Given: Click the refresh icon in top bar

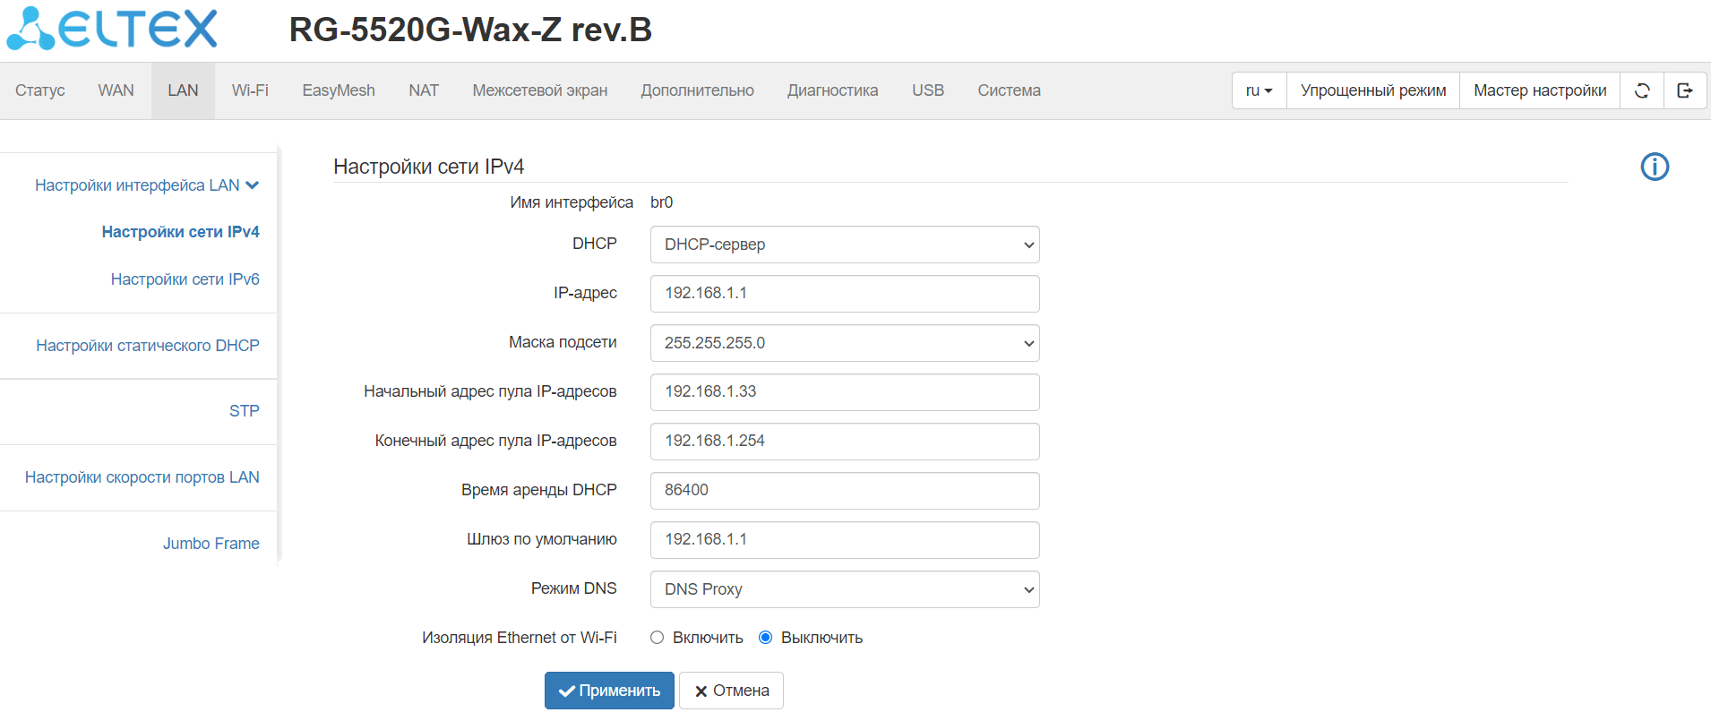Looking at the screenshot, I should coord(1642,90).
